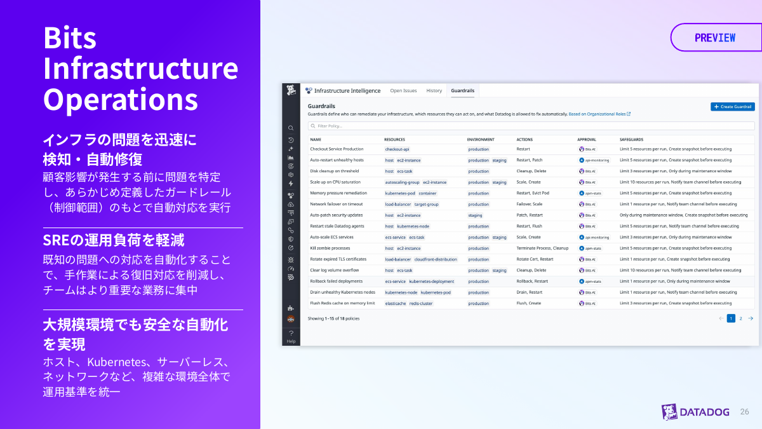Screen dimensions: 762x429
Task: Sort by the ENVIRONMENT column header
Action: pyautogui.click(x=481, y=139)
